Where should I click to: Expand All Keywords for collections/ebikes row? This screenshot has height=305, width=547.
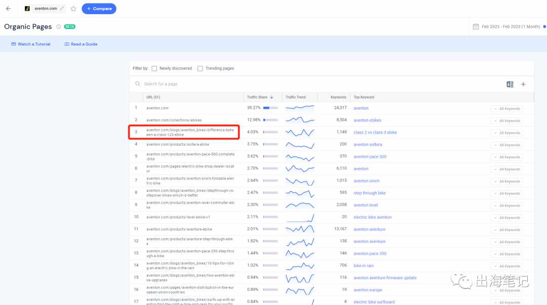click(x=506, y=121)
